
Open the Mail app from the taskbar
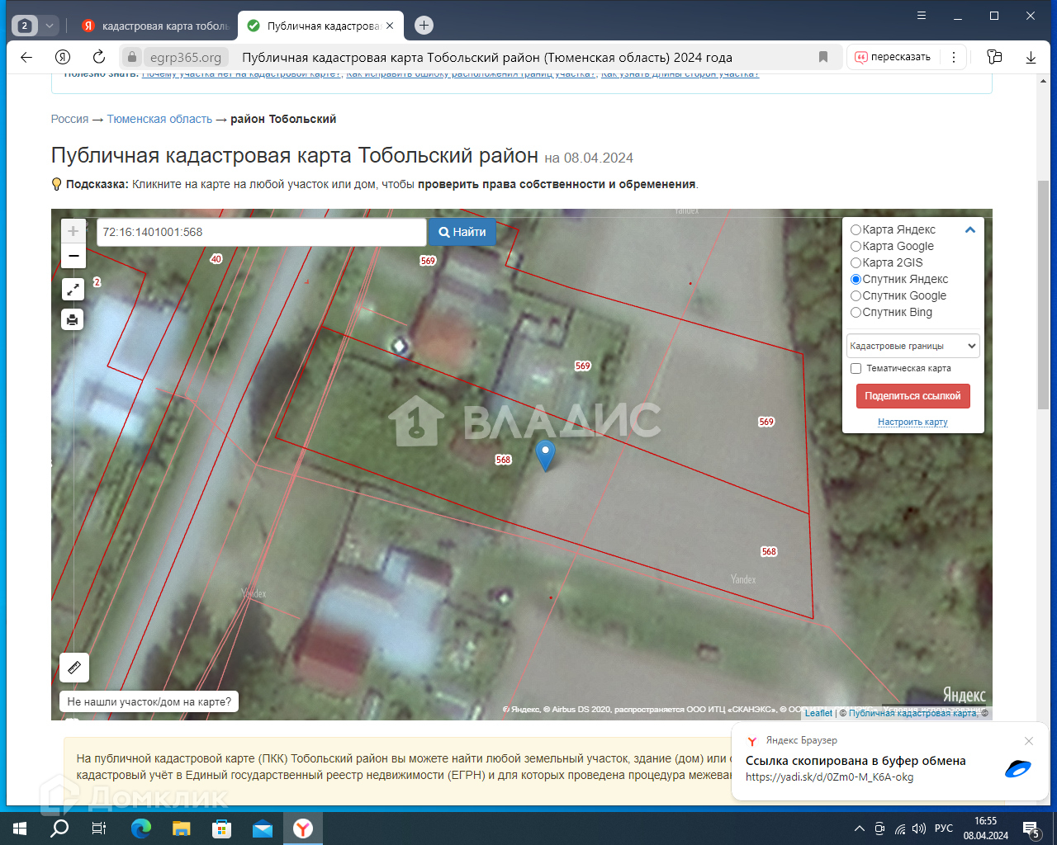[x=263, y=828]
